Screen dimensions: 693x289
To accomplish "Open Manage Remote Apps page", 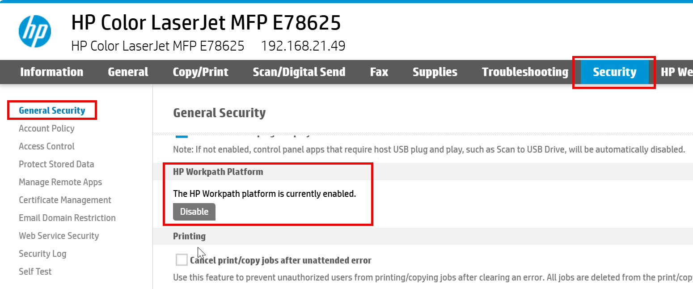I will point(60,182).
